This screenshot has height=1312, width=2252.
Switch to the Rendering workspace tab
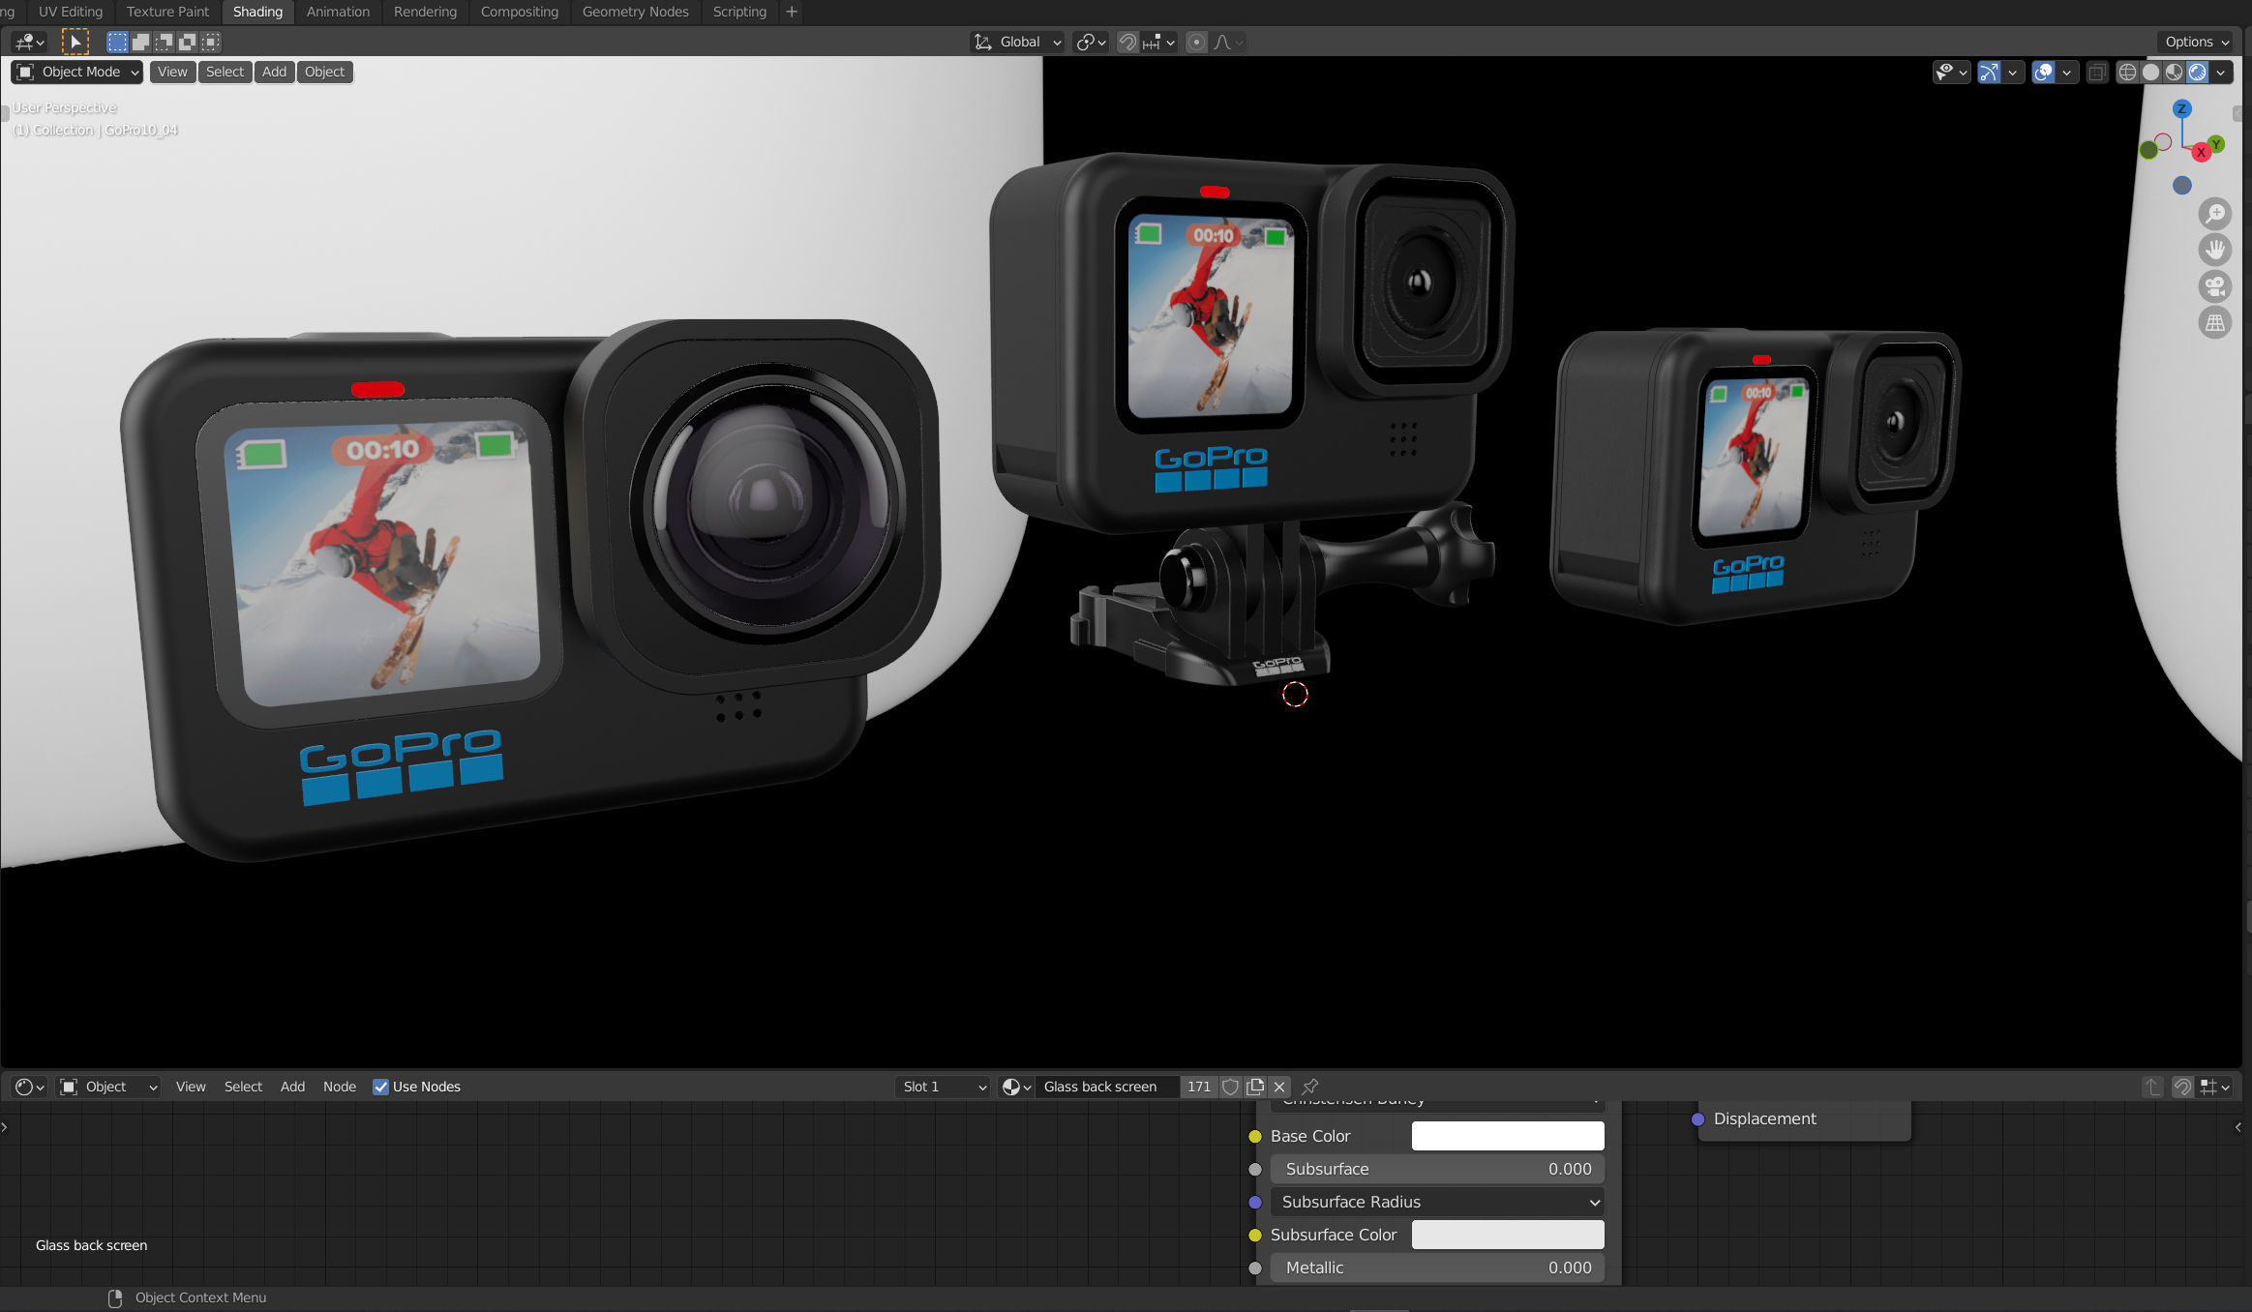(425, 12)
